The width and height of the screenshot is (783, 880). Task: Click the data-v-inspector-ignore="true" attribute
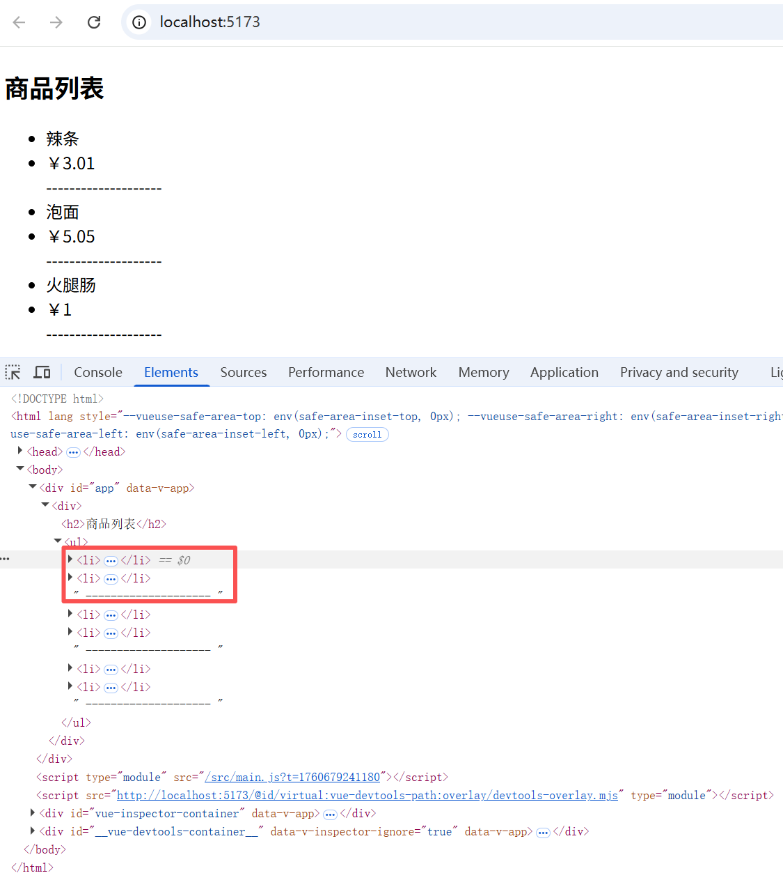(364, 831)
